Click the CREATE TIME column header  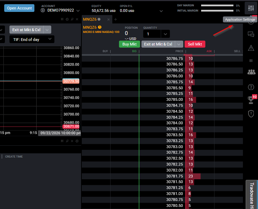tap(14, 156)
